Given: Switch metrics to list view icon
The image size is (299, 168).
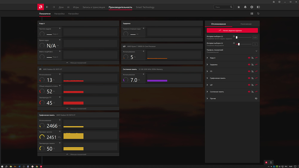Looking at the screenshot, I should 252,13.
